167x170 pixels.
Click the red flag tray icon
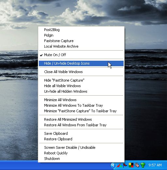tap(125, 165)
